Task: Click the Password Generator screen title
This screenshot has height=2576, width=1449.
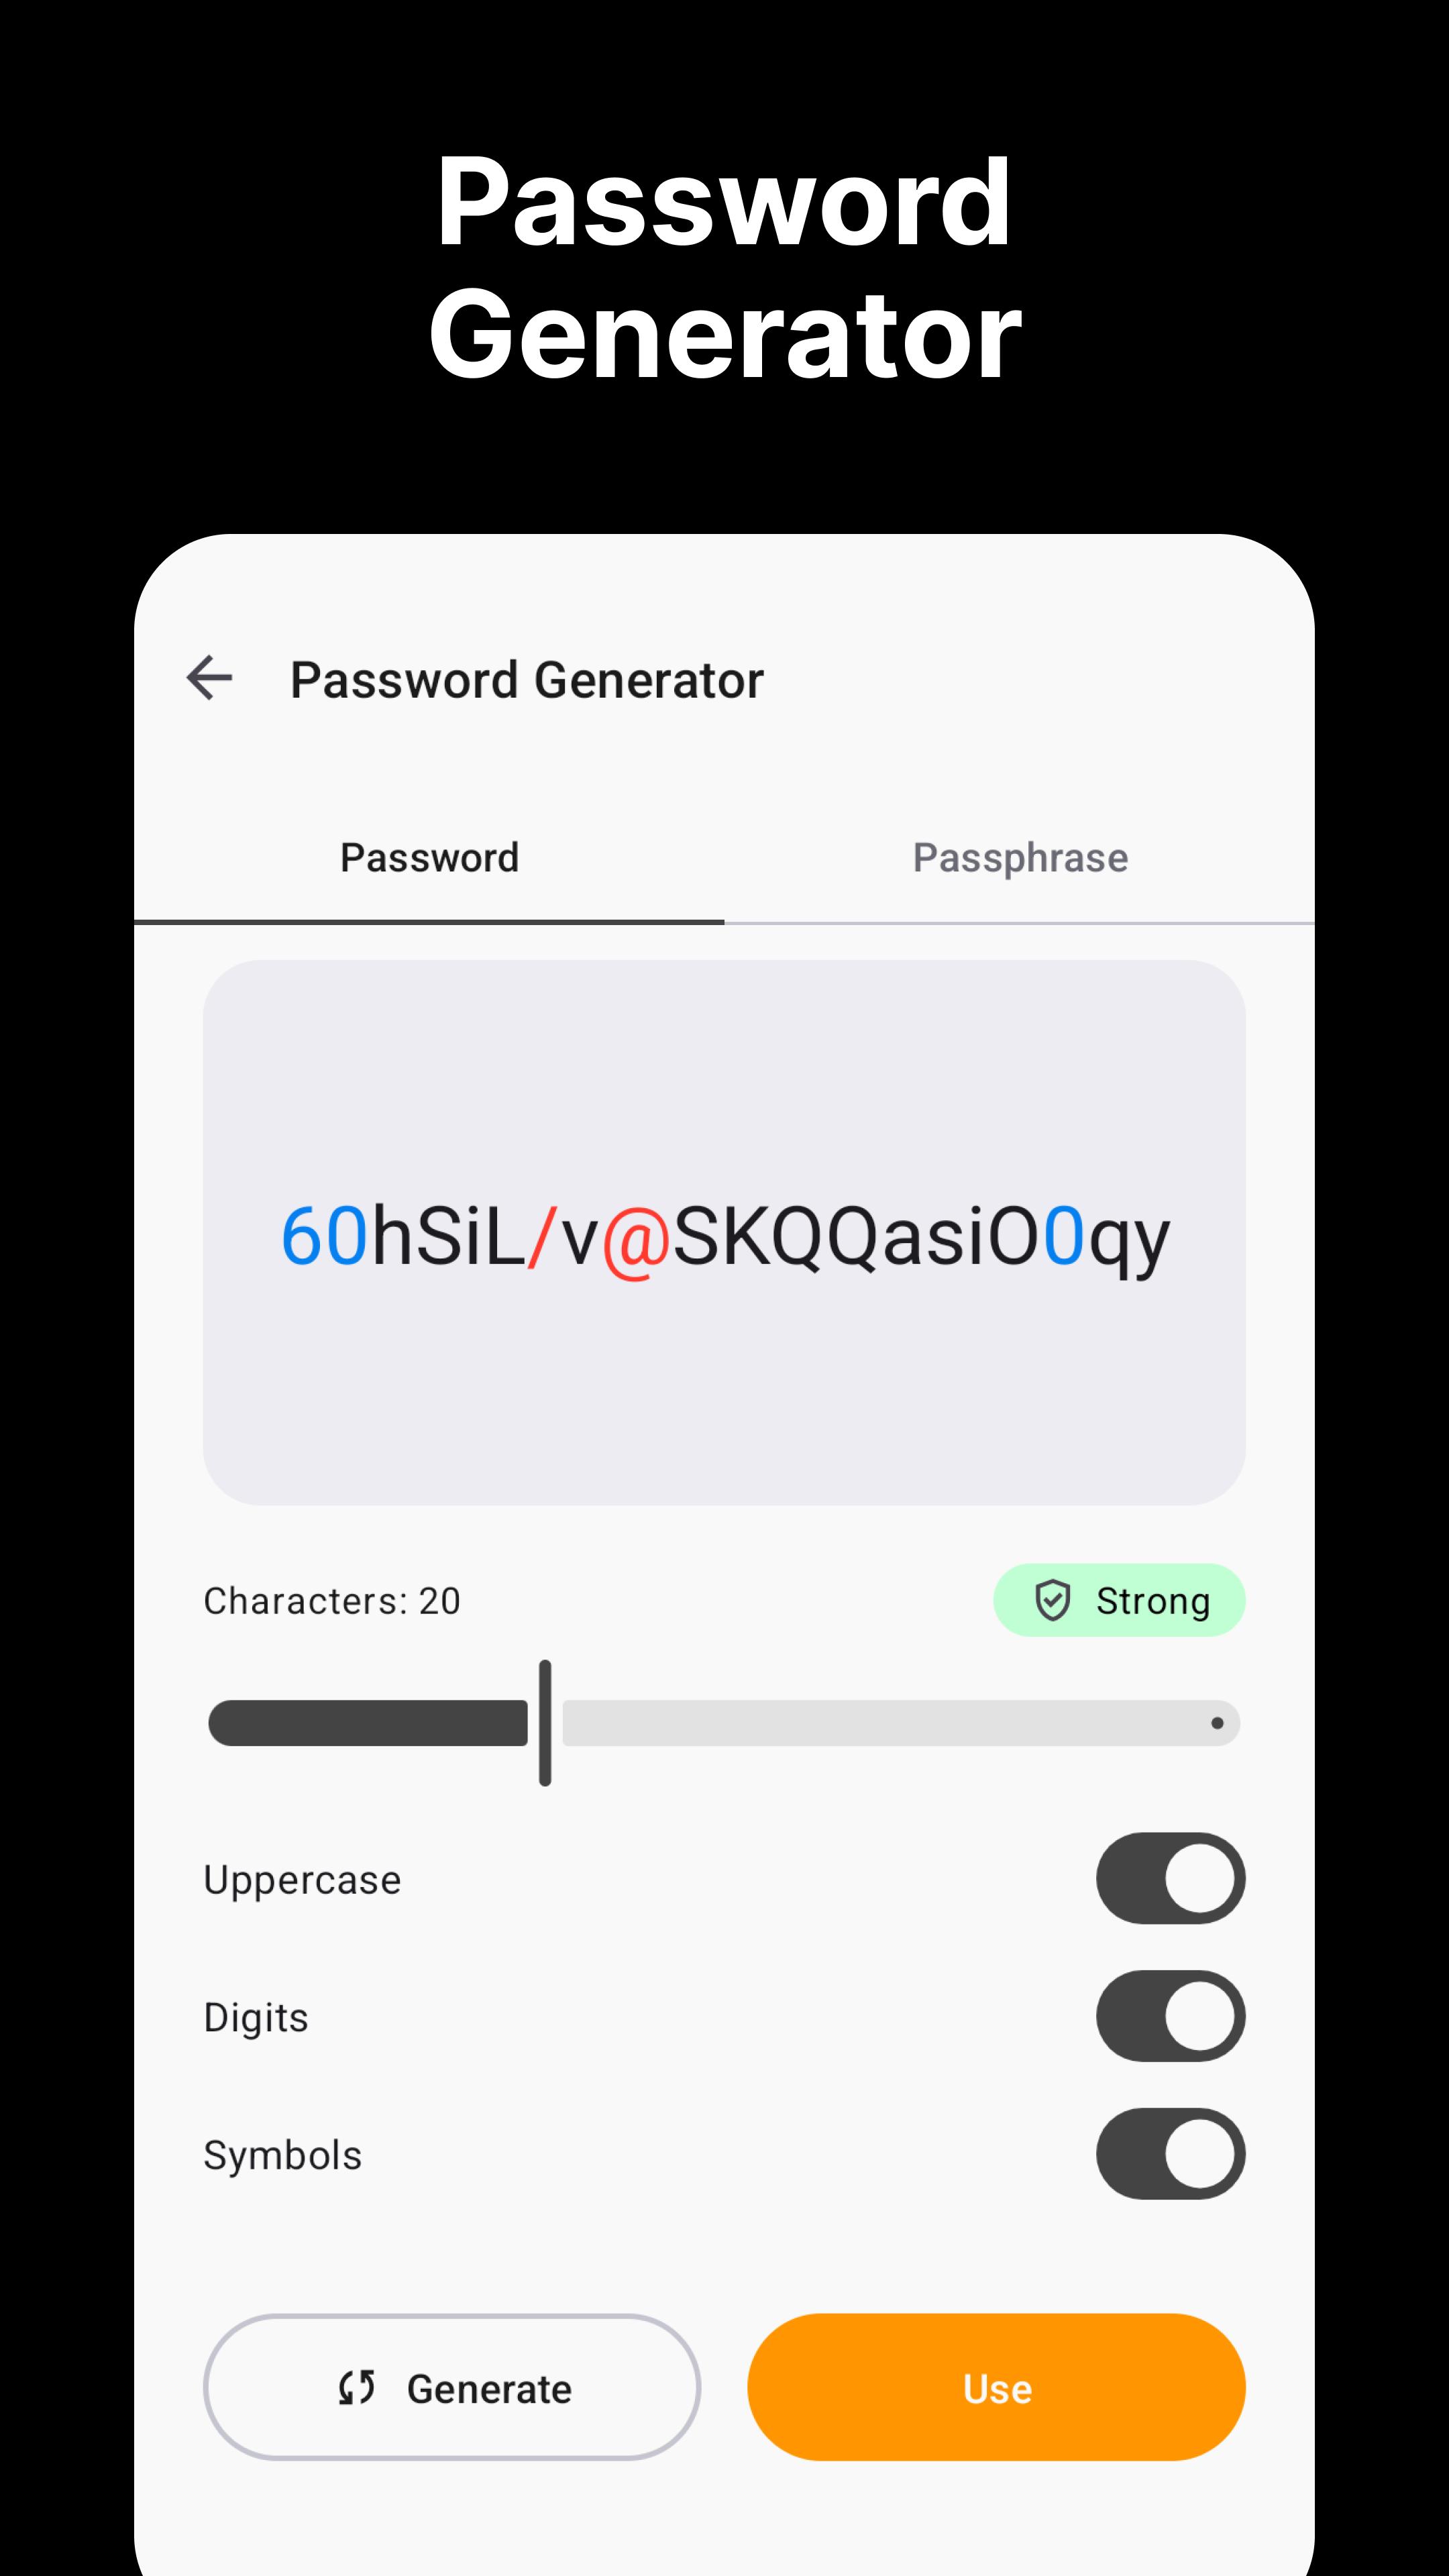Action: tap(527, 680)
